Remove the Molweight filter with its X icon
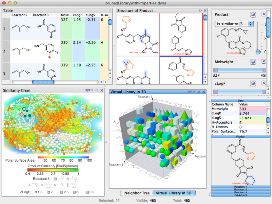This screenshot has height=204, width=272. (x=264, y=62)
